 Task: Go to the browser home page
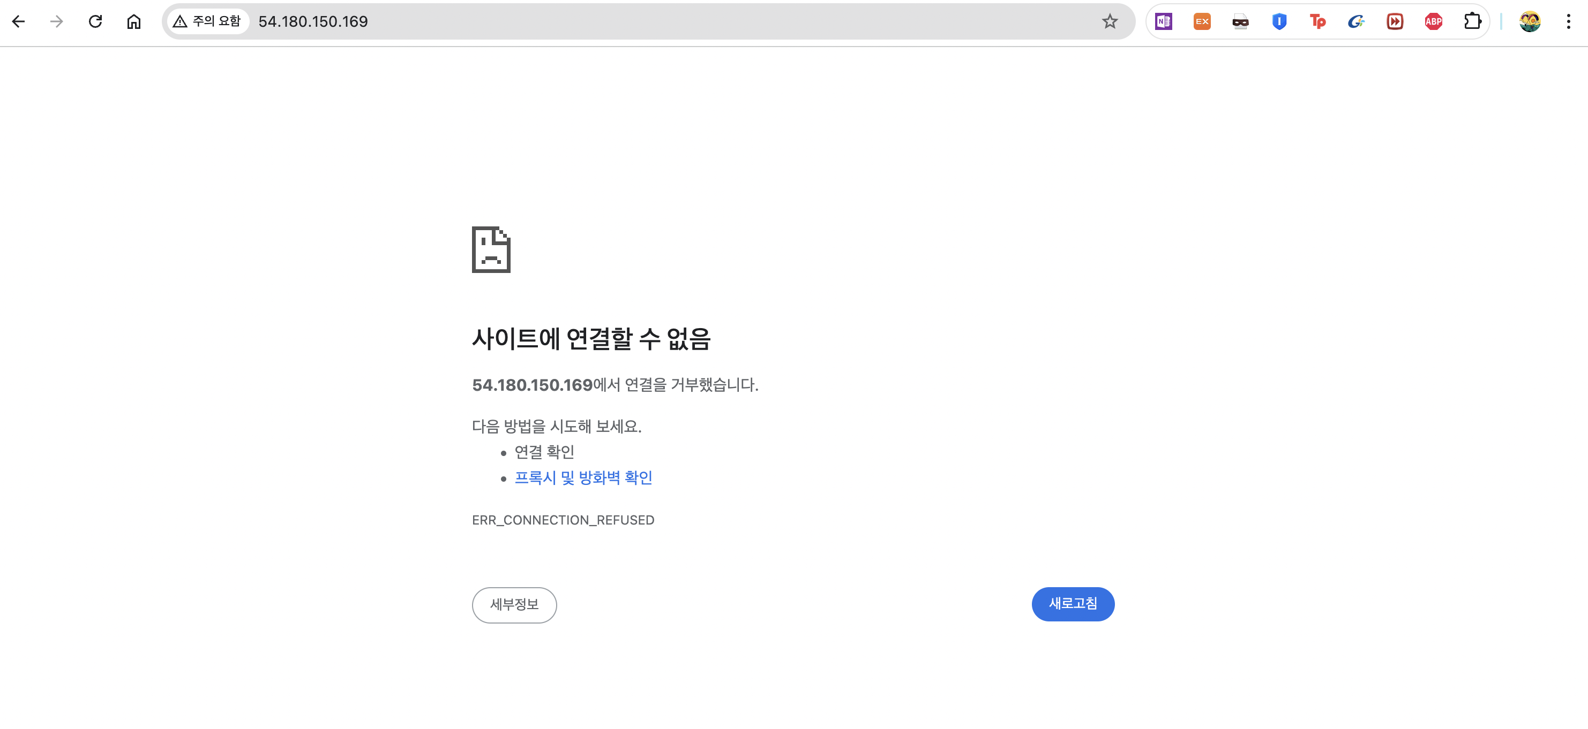pos(133,21)
